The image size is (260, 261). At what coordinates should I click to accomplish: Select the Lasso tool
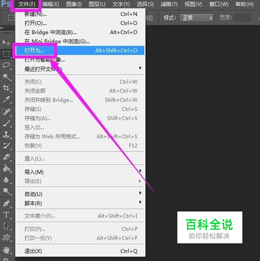[x=6, y=65]
